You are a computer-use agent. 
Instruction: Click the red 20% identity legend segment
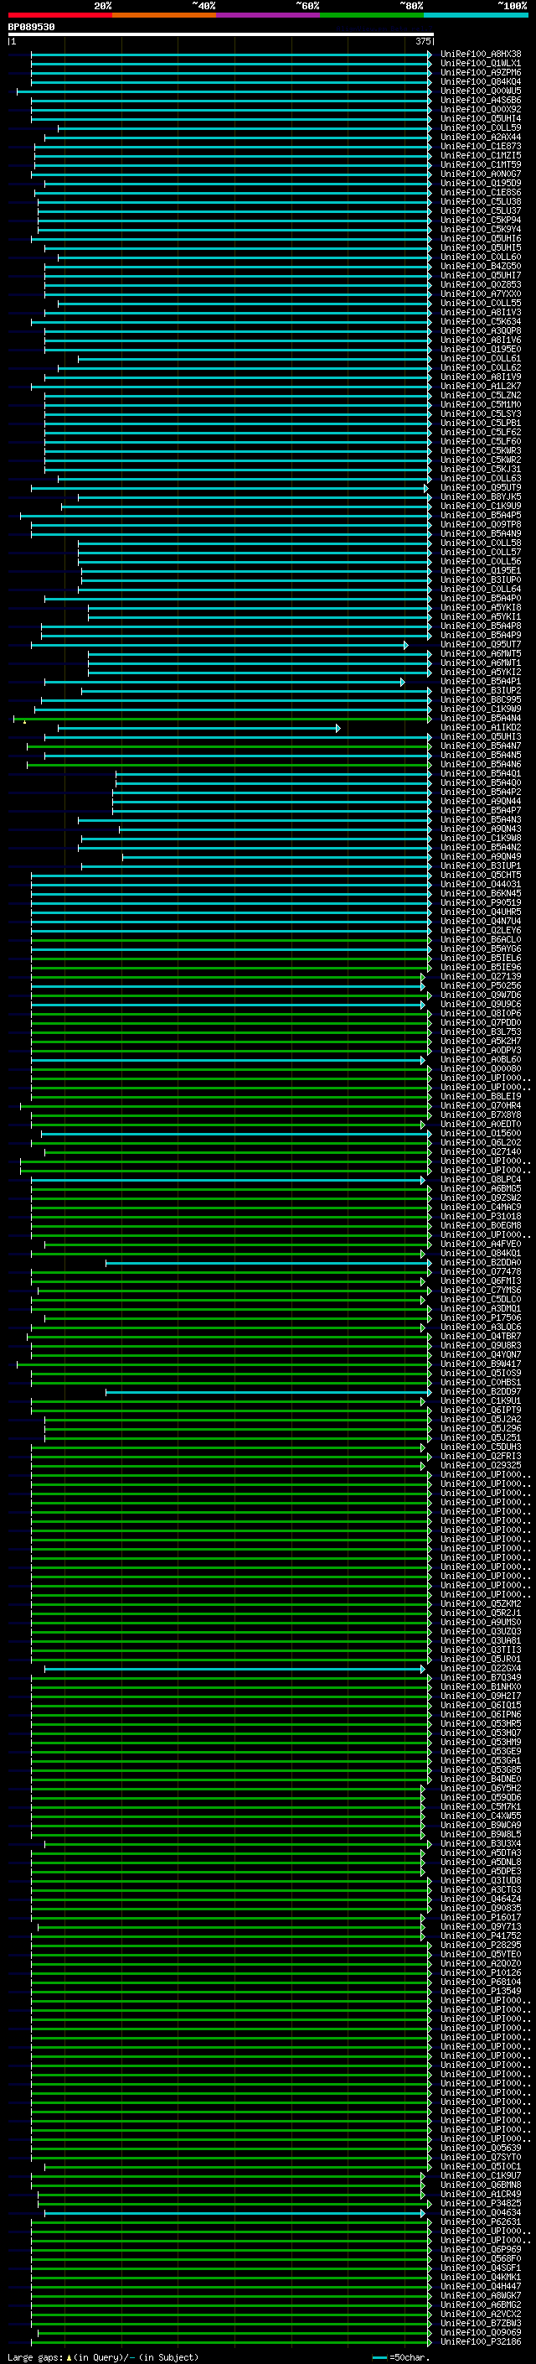point(60,15)
